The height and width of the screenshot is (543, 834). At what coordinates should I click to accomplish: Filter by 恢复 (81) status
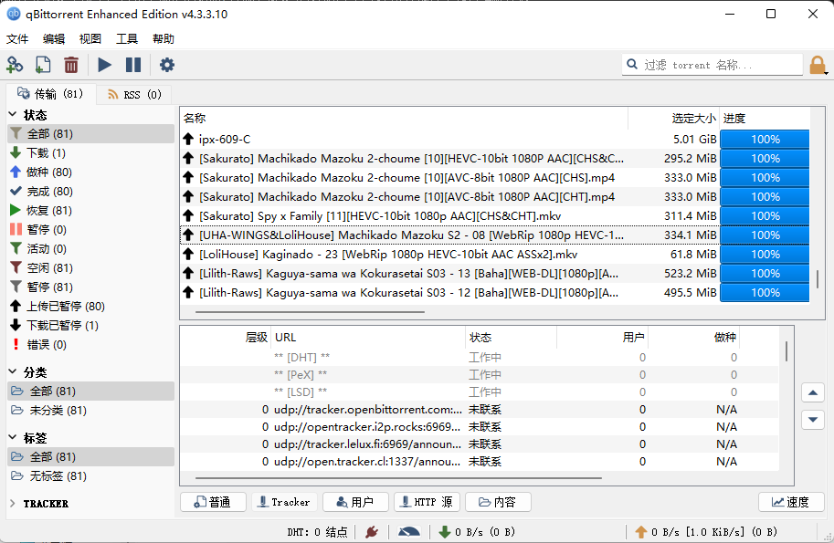point(91,211)
